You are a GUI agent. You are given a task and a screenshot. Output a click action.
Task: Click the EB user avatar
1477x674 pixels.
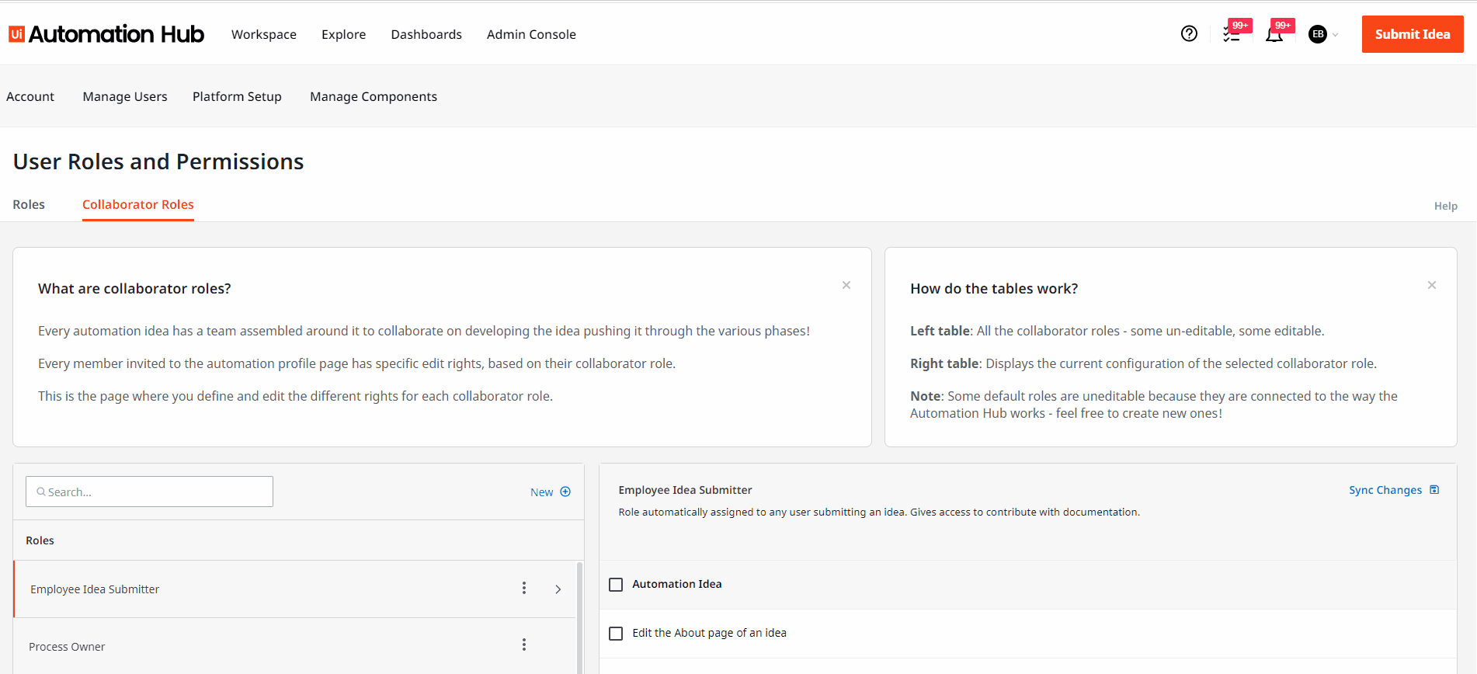(x=1318, y=34)
